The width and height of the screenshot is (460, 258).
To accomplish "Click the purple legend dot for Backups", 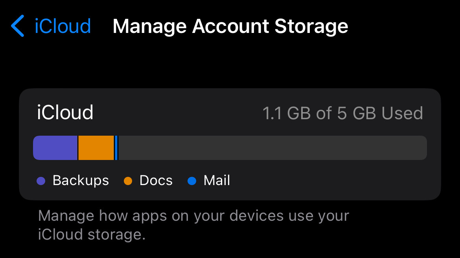I will click(x=41, y=181).
